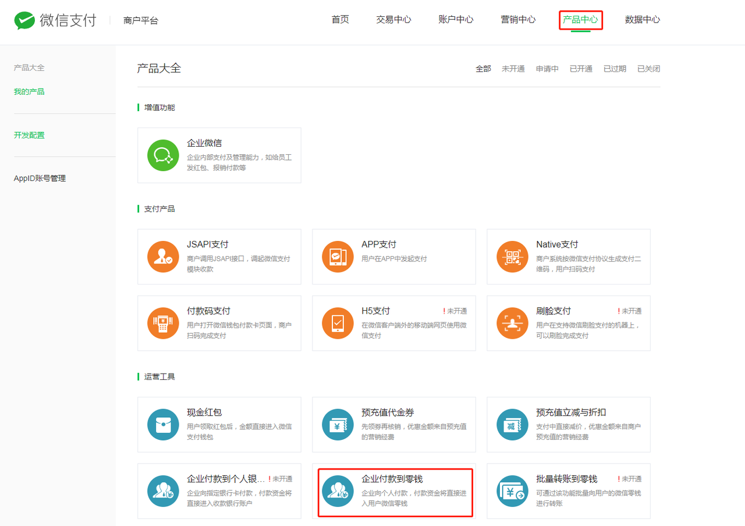Filter products by 未开通
The height and width of the screenshot is (526, 745).
pos(513,69)
